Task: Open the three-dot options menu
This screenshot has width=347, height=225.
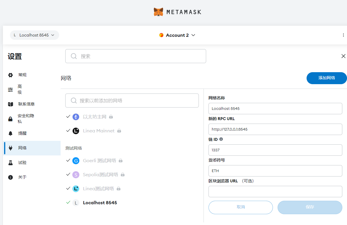Action: point(343,35)
